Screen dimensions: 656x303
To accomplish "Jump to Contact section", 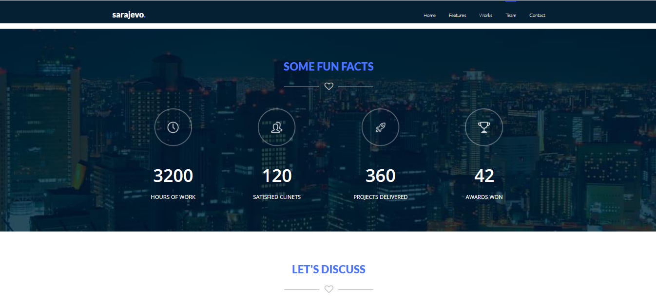I will coord(537,16).
